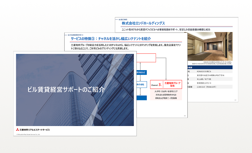Click the subtitle ユニット型ホテルから賃貸オフィスビルへの事業転換
Image resolution: width=252 pixels, height=153 pixels.
coord(166,30)
